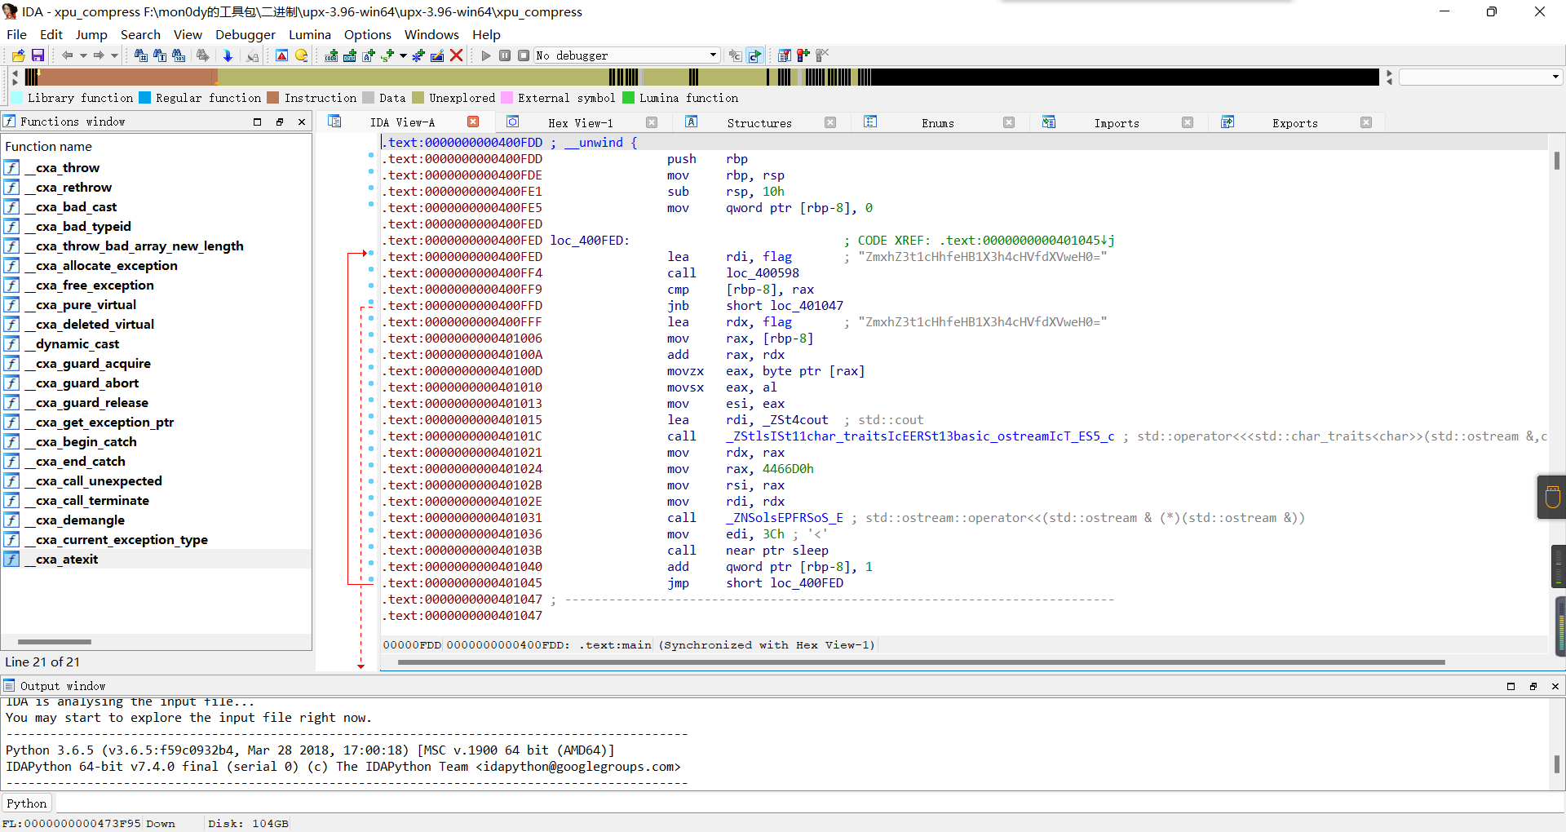Viewport: 1566px width, 832px height.
Task: Float the Functions window panel
Action: tap(280, 122)
